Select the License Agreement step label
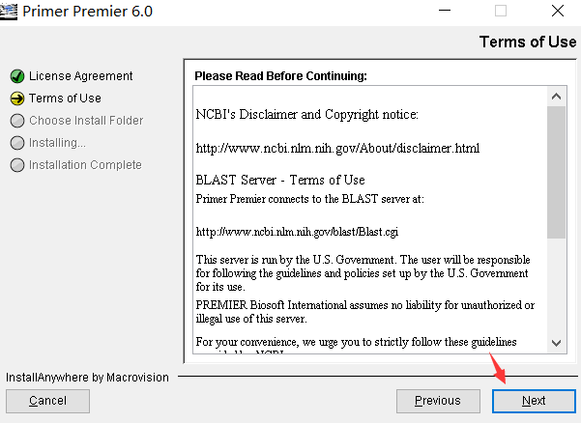Screen dimensions: 581x423 point(81,76)
